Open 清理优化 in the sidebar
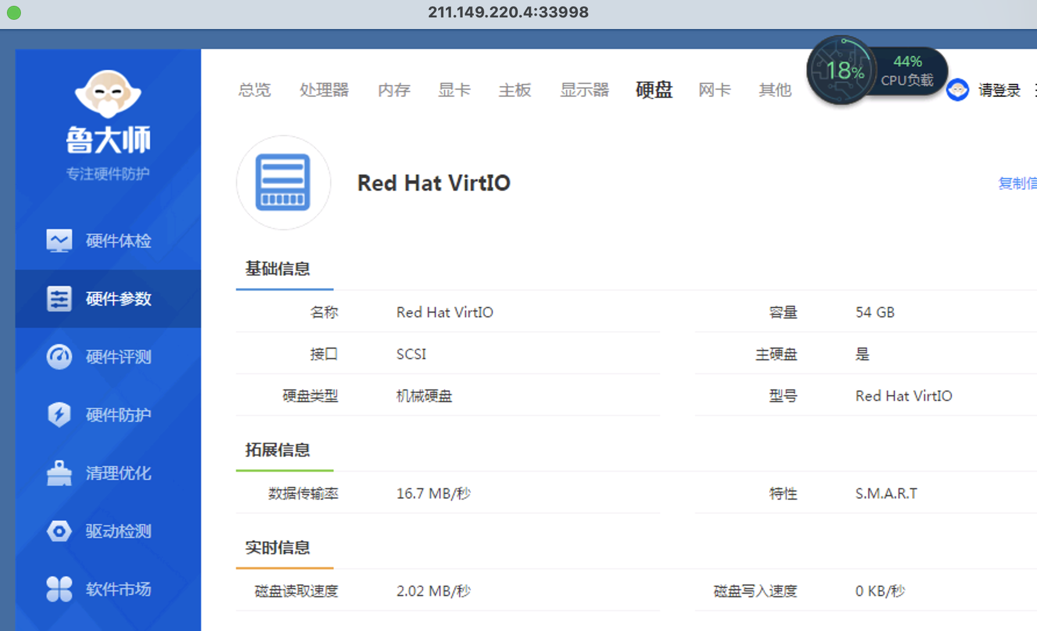This screenshot has height=631, width=1037. [108, 473]
